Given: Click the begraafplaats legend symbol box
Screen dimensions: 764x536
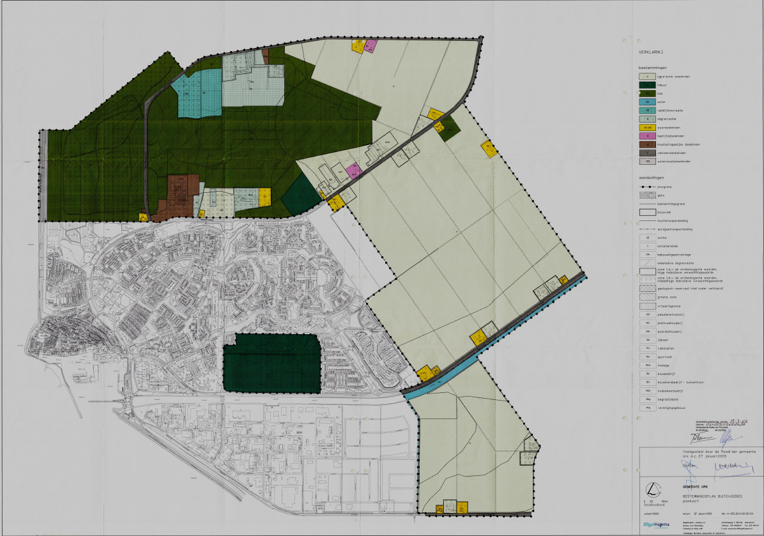Looking at the screenshot, I should coord(648,398).
